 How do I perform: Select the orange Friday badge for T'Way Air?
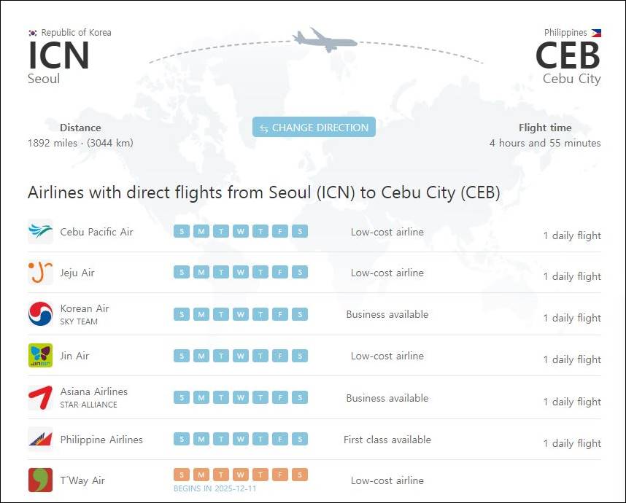[x=280, y=475]
